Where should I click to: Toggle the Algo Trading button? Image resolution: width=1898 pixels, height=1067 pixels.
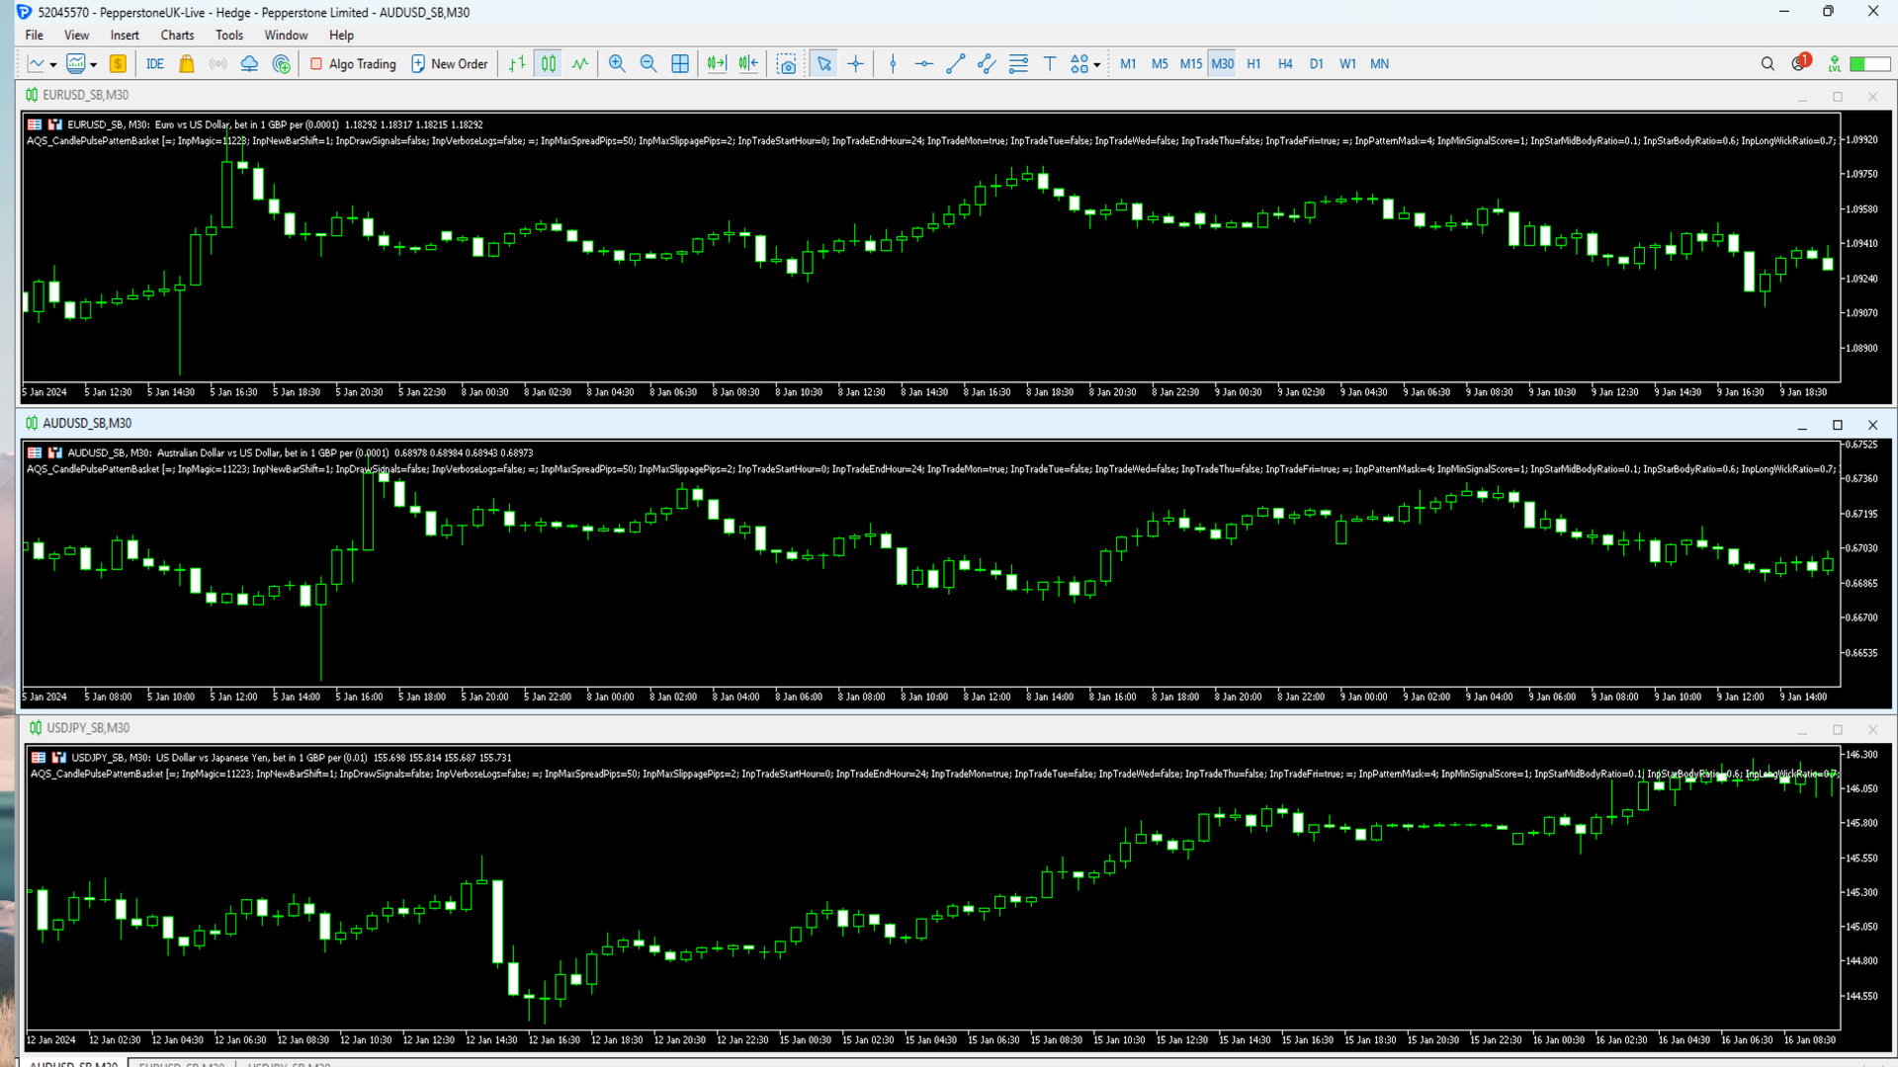tap(353, 64)
